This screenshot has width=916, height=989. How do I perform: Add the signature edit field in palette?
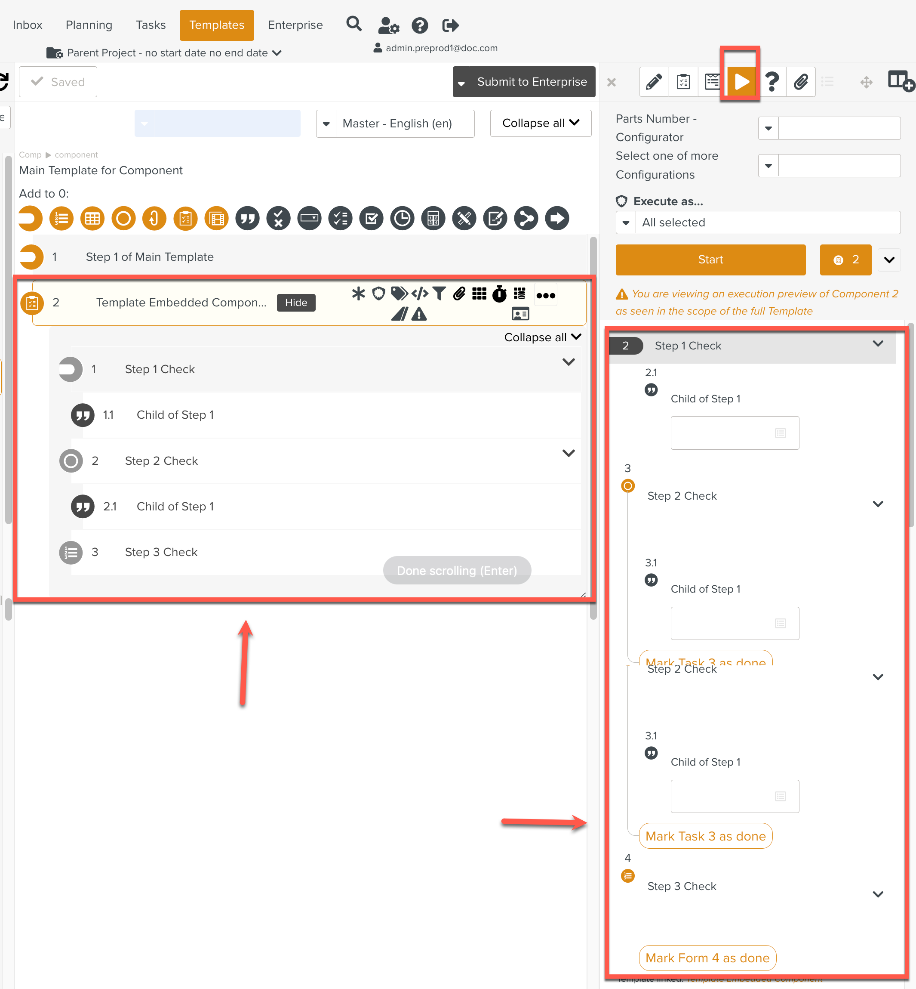[495, 218]
